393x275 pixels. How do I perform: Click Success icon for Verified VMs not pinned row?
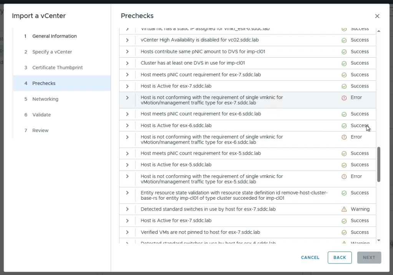pos(344,232)
